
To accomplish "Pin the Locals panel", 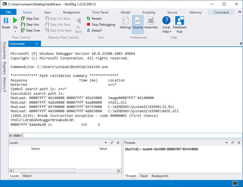I will 112,143.
